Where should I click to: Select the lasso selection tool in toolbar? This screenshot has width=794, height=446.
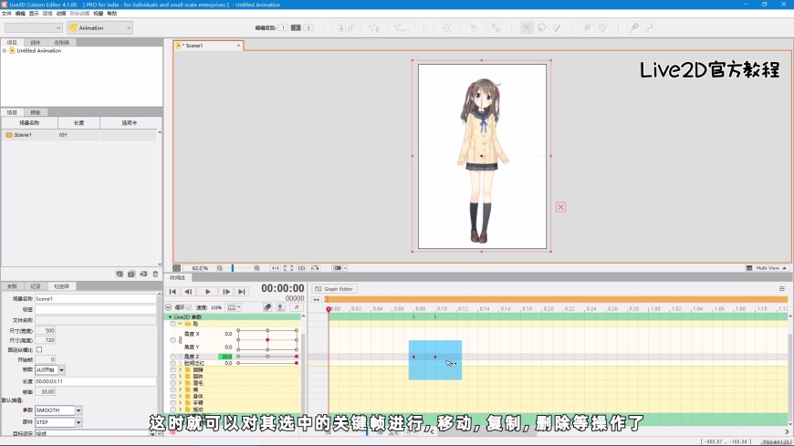[x=542, y=28]
